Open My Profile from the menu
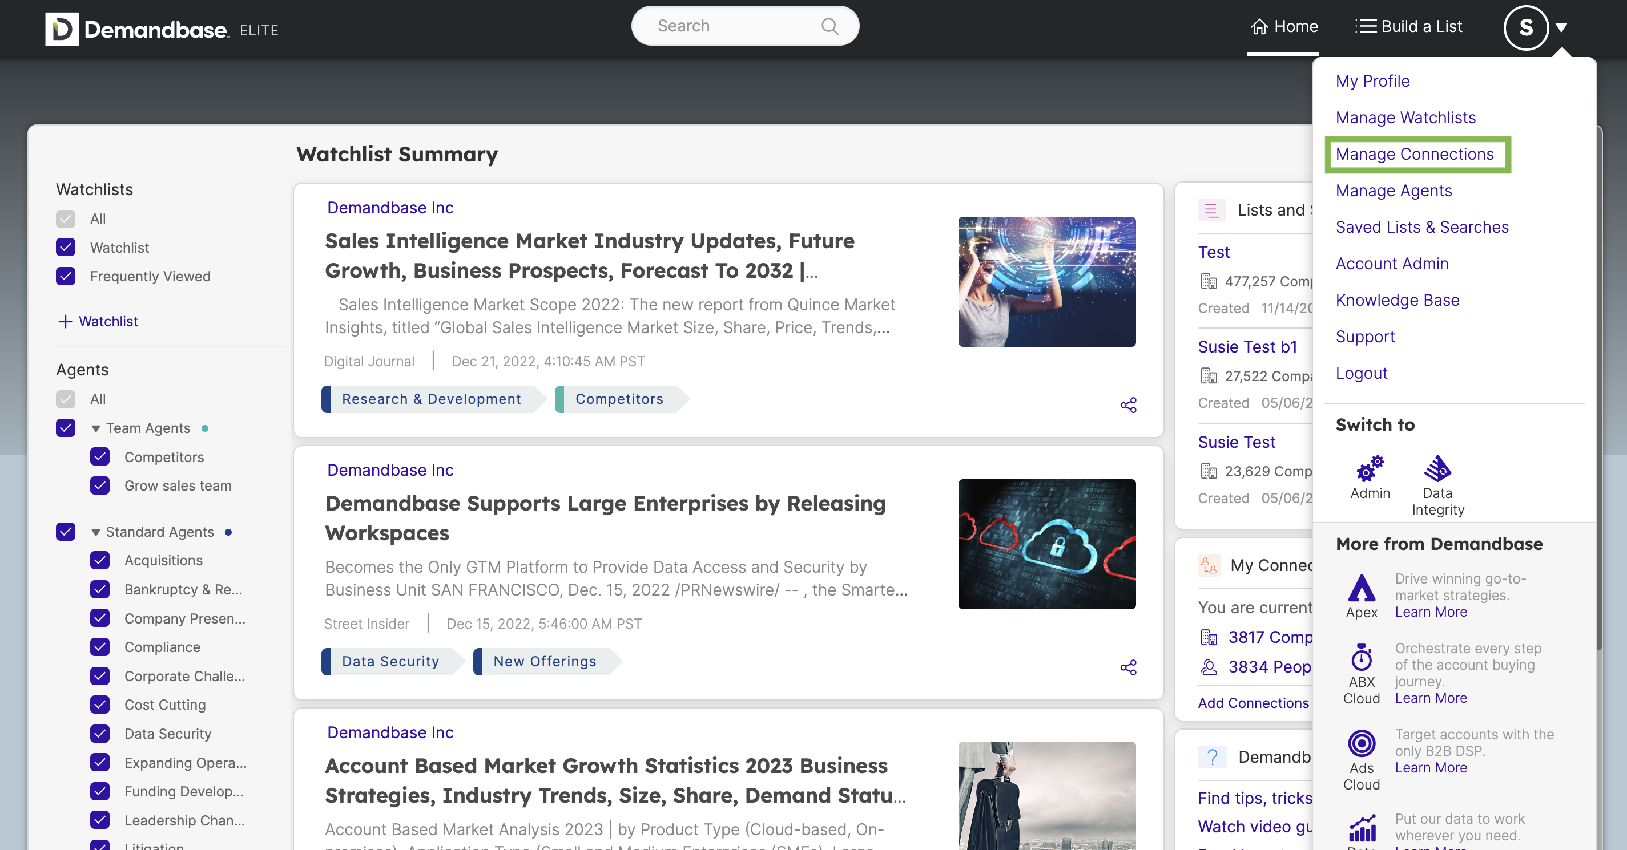The image size is (1627, 850). click(1372, 81)
